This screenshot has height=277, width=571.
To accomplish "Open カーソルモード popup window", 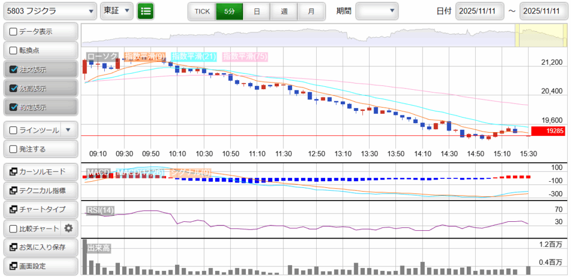I will pos(40,172).
